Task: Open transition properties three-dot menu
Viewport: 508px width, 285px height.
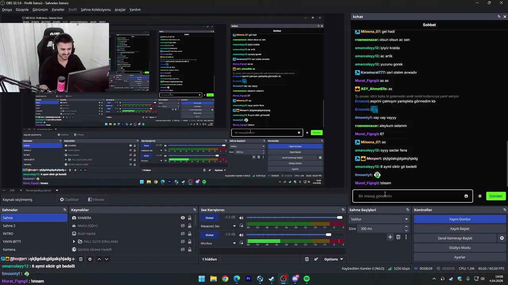Action: click(406, 237)
